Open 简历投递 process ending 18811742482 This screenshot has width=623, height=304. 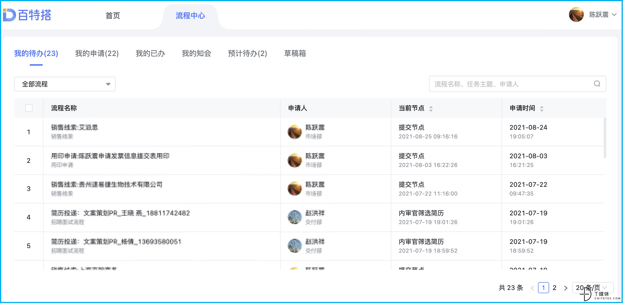(121, 213)
